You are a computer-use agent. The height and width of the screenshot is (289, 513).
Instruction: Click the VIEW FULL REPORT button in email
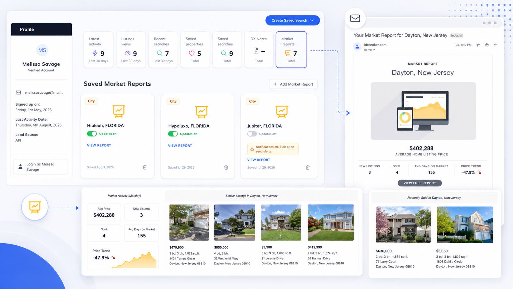pyautogui.click(x=420, y=183)
